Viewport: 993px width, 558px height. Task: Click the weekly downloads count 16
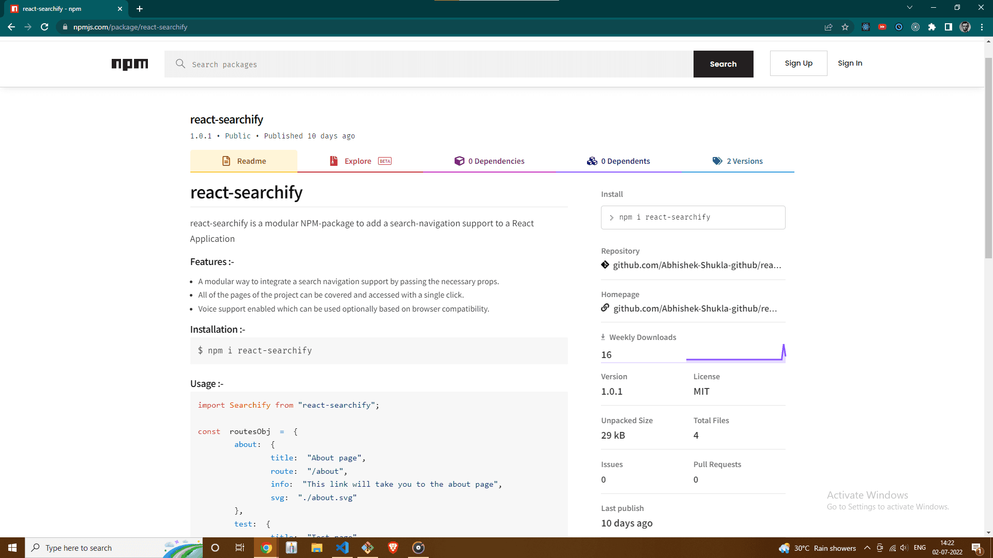(606, 355)
